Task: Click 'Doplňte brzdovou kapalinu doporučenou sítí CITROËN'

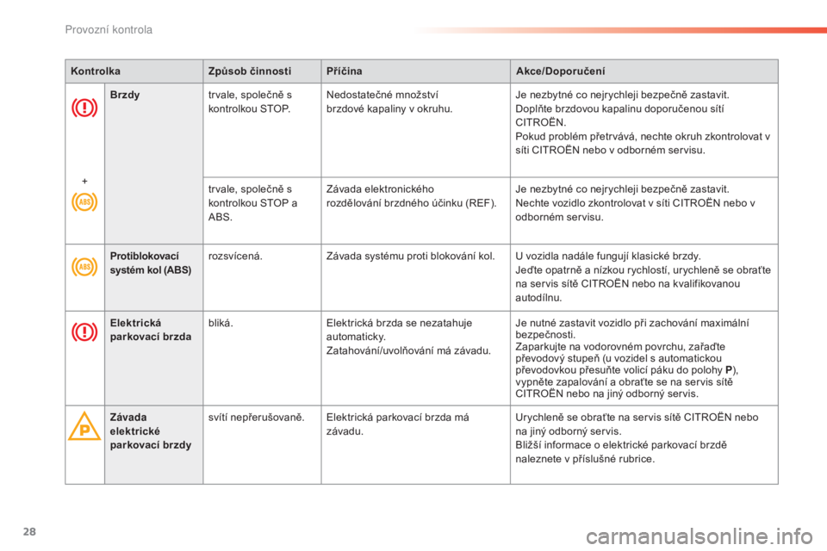Action: tap(619, 115)
